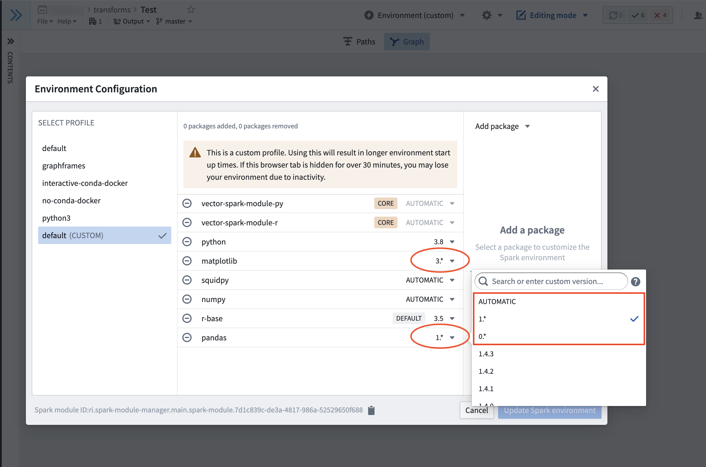Image resolution: width=706 pixels, height=467 pixels.
Task: Click the minus icon beside squidpy
Action: click(187, 280)
